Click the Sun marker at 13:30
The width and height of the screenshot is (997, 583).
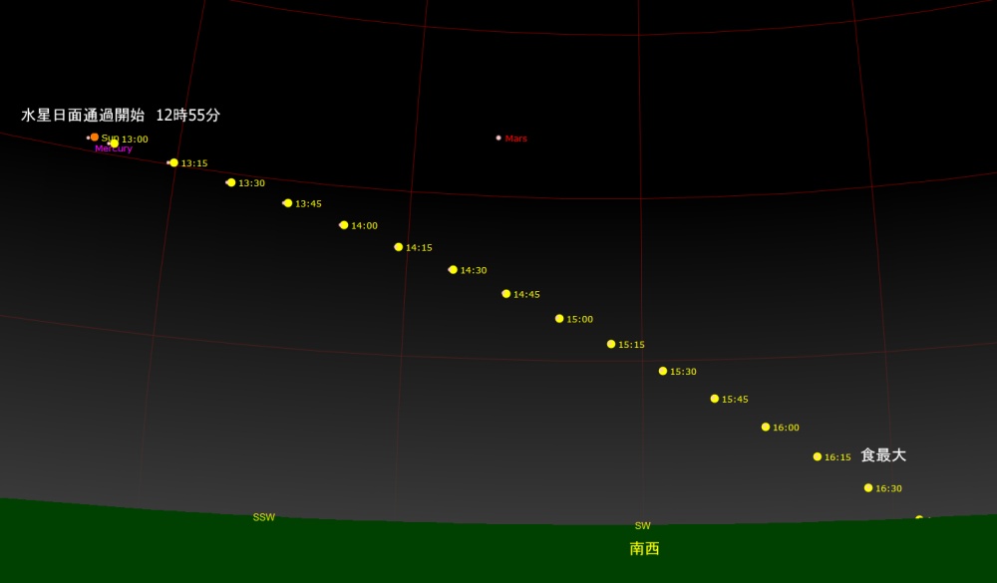231,182
